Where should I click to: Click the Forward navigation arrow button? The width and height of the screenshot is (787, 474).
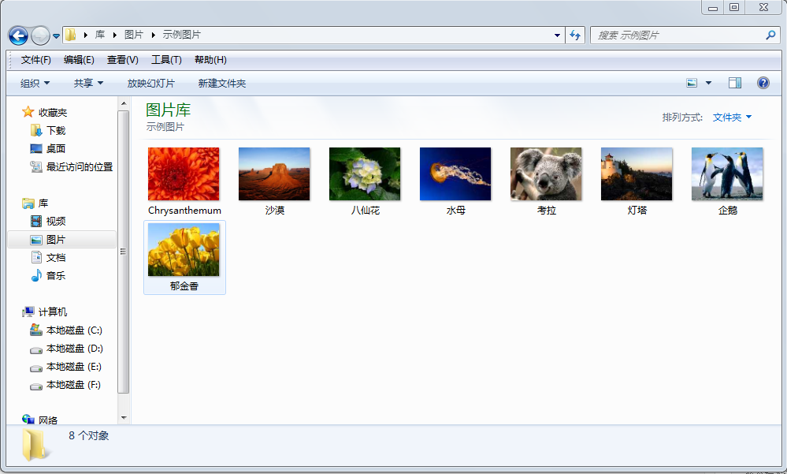pos(40,35)
